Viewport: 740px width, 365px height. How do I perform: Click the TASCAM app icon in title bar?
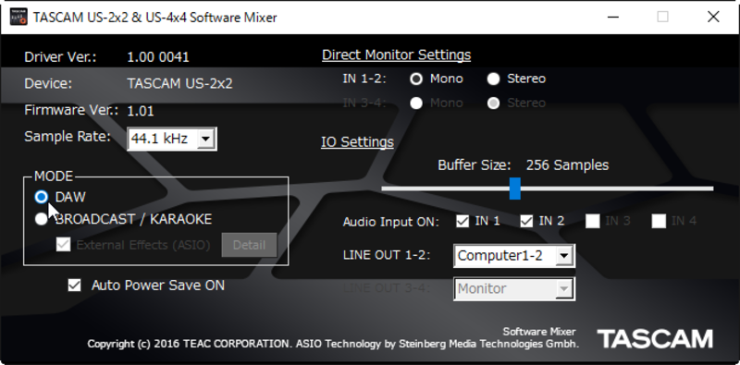18,17
